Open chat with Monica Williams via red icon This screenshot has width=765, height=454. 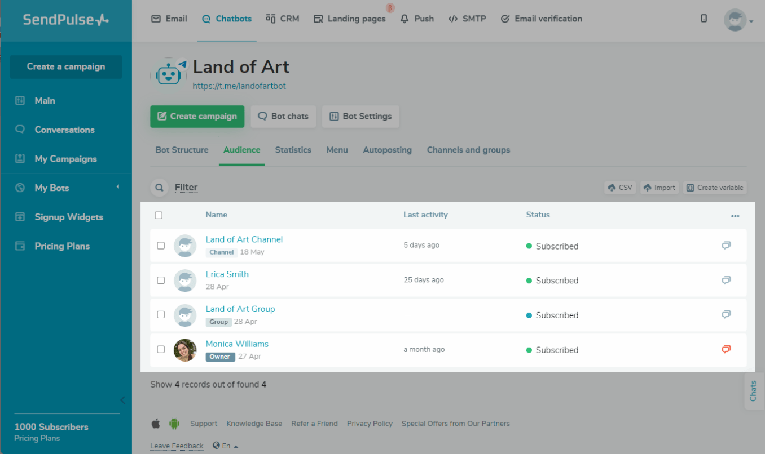726,349
